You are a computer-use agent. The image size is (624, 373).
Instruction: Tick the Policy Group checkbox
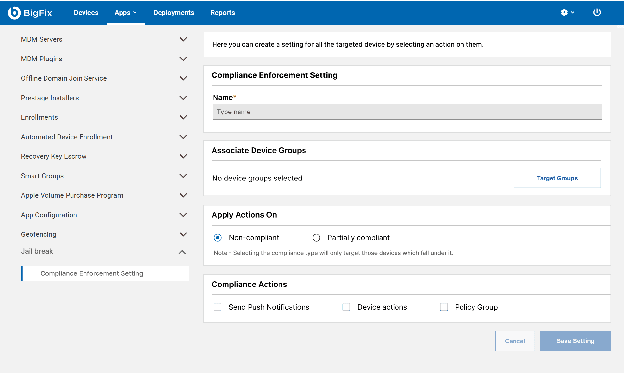point(444,307)
